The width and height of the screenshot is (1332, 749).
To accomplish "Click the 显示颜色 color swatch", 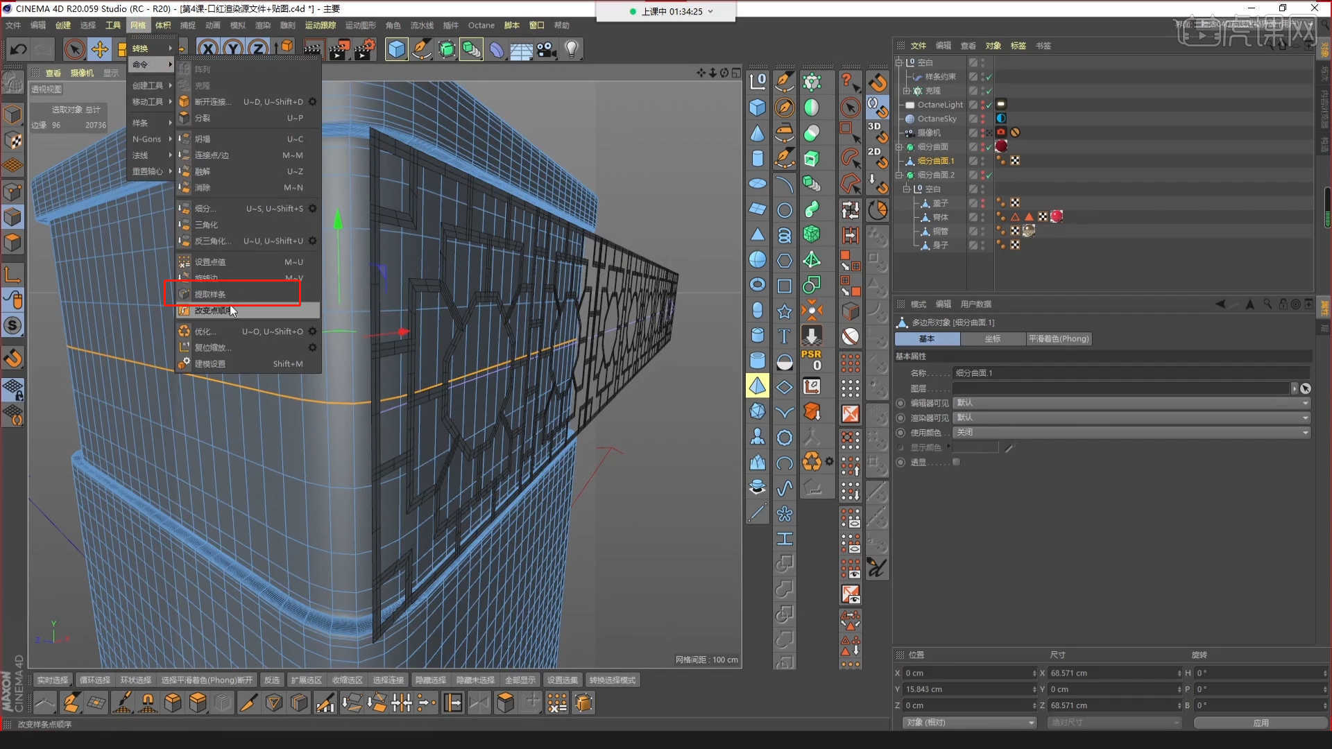I will tap(975, 447).
